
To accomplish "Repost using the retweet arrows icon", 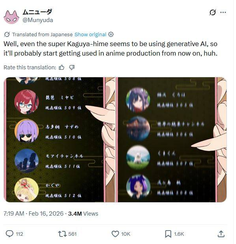I will 62,234.
